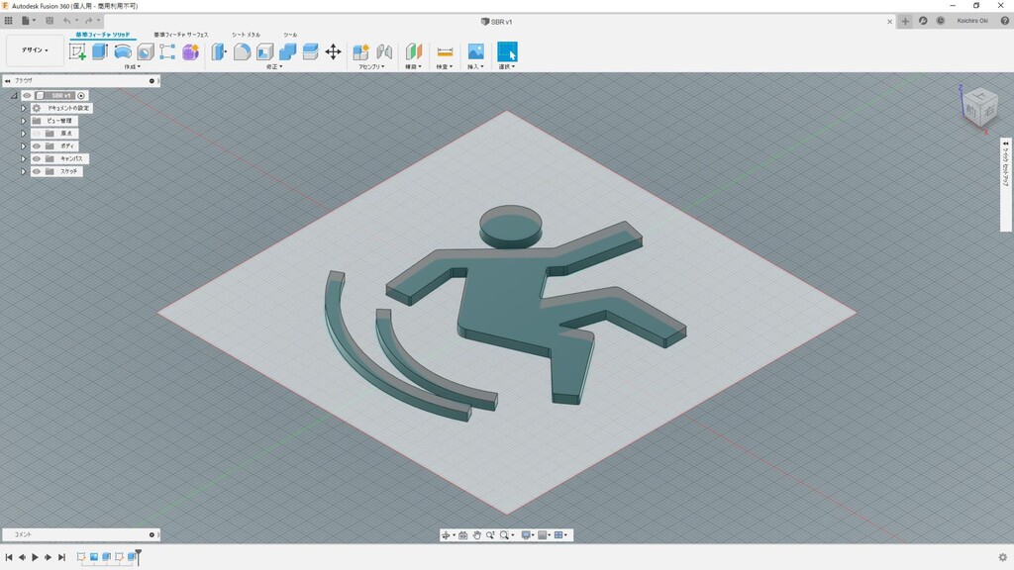Select the Create Sketch tool
Screen dimensions: 1014x570
point(77,51)
